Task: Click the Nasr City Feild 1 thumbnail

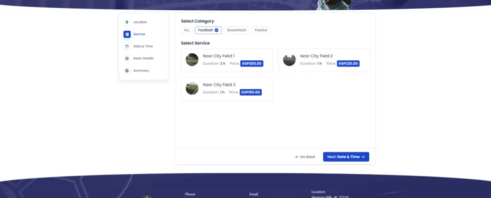Action: 192,59
